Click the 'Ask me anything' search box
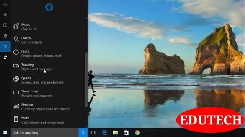The width and height of the screenshot is (245, 137). [44, 132]
